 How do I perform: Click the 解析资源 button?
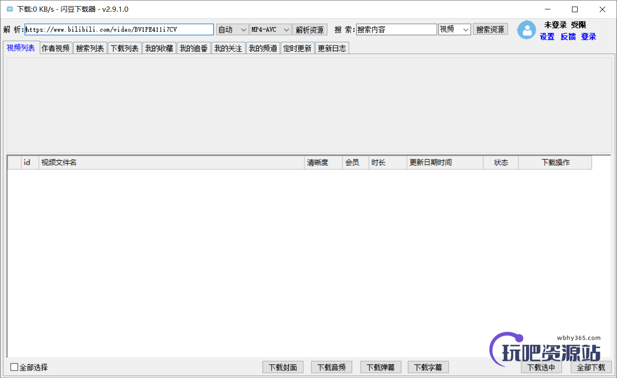tap(310, 30)
